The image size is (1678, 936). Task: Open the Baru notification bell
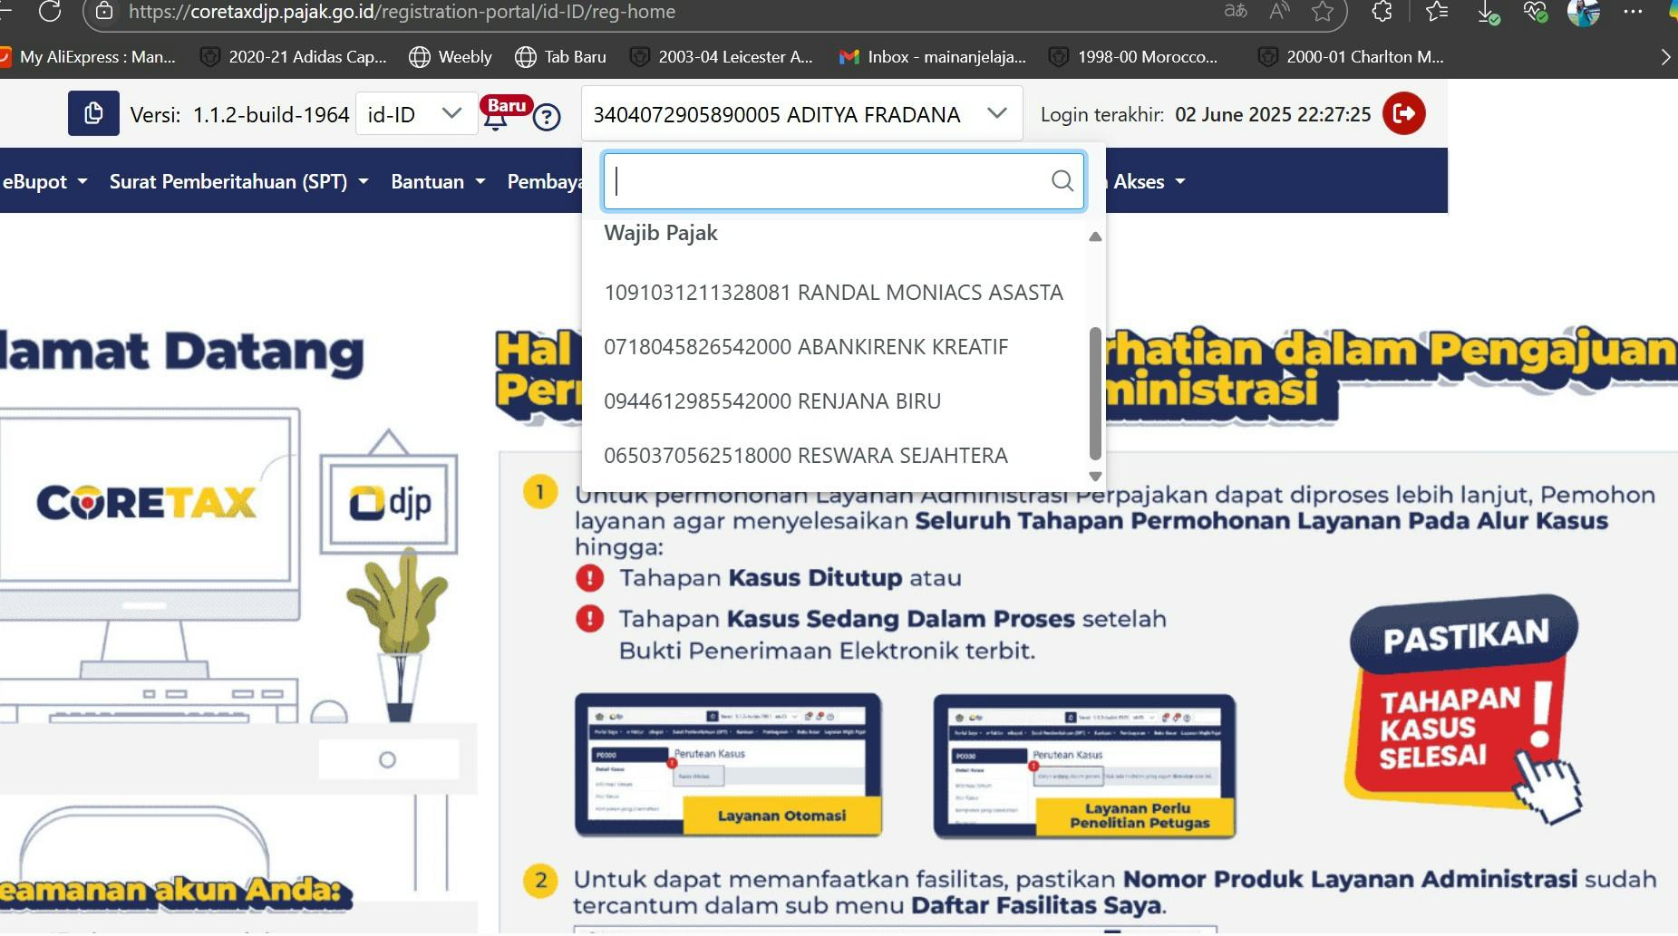click(496, 118)
